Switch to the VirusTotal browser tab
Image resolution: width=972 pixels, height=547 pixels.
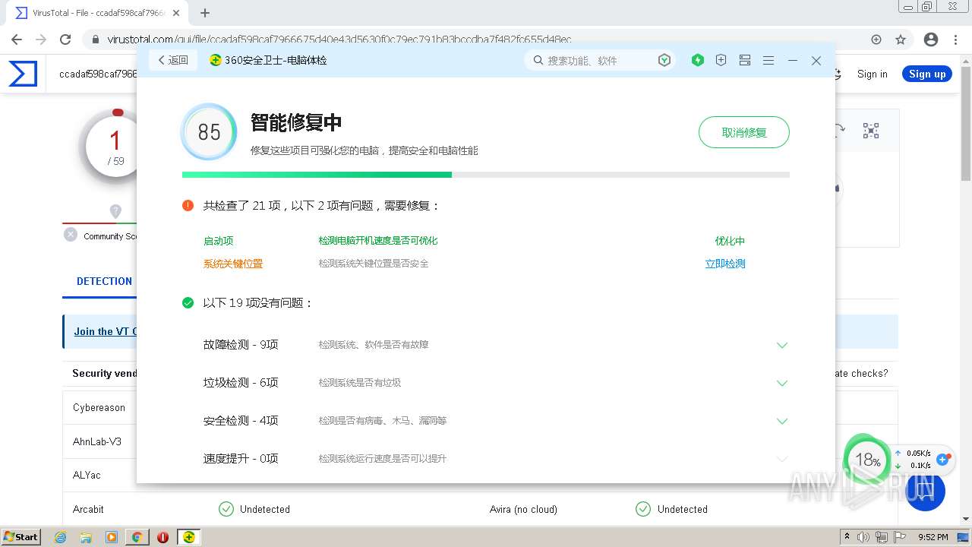click(x=99, y=13)
